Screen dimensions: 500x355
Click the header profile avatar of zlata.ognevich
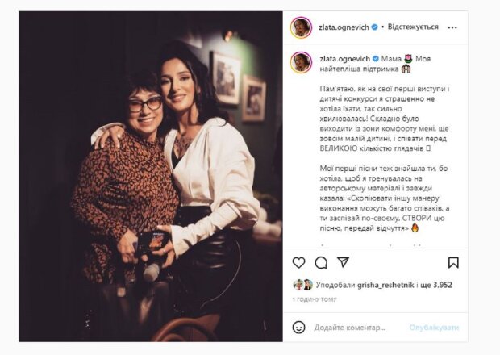click(301, 27)
